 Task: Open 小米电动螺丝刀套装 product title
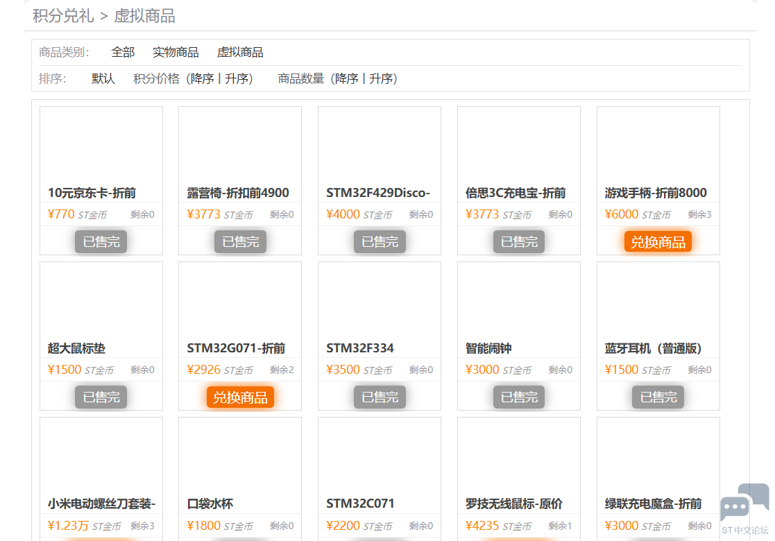(x=101, y=504)
